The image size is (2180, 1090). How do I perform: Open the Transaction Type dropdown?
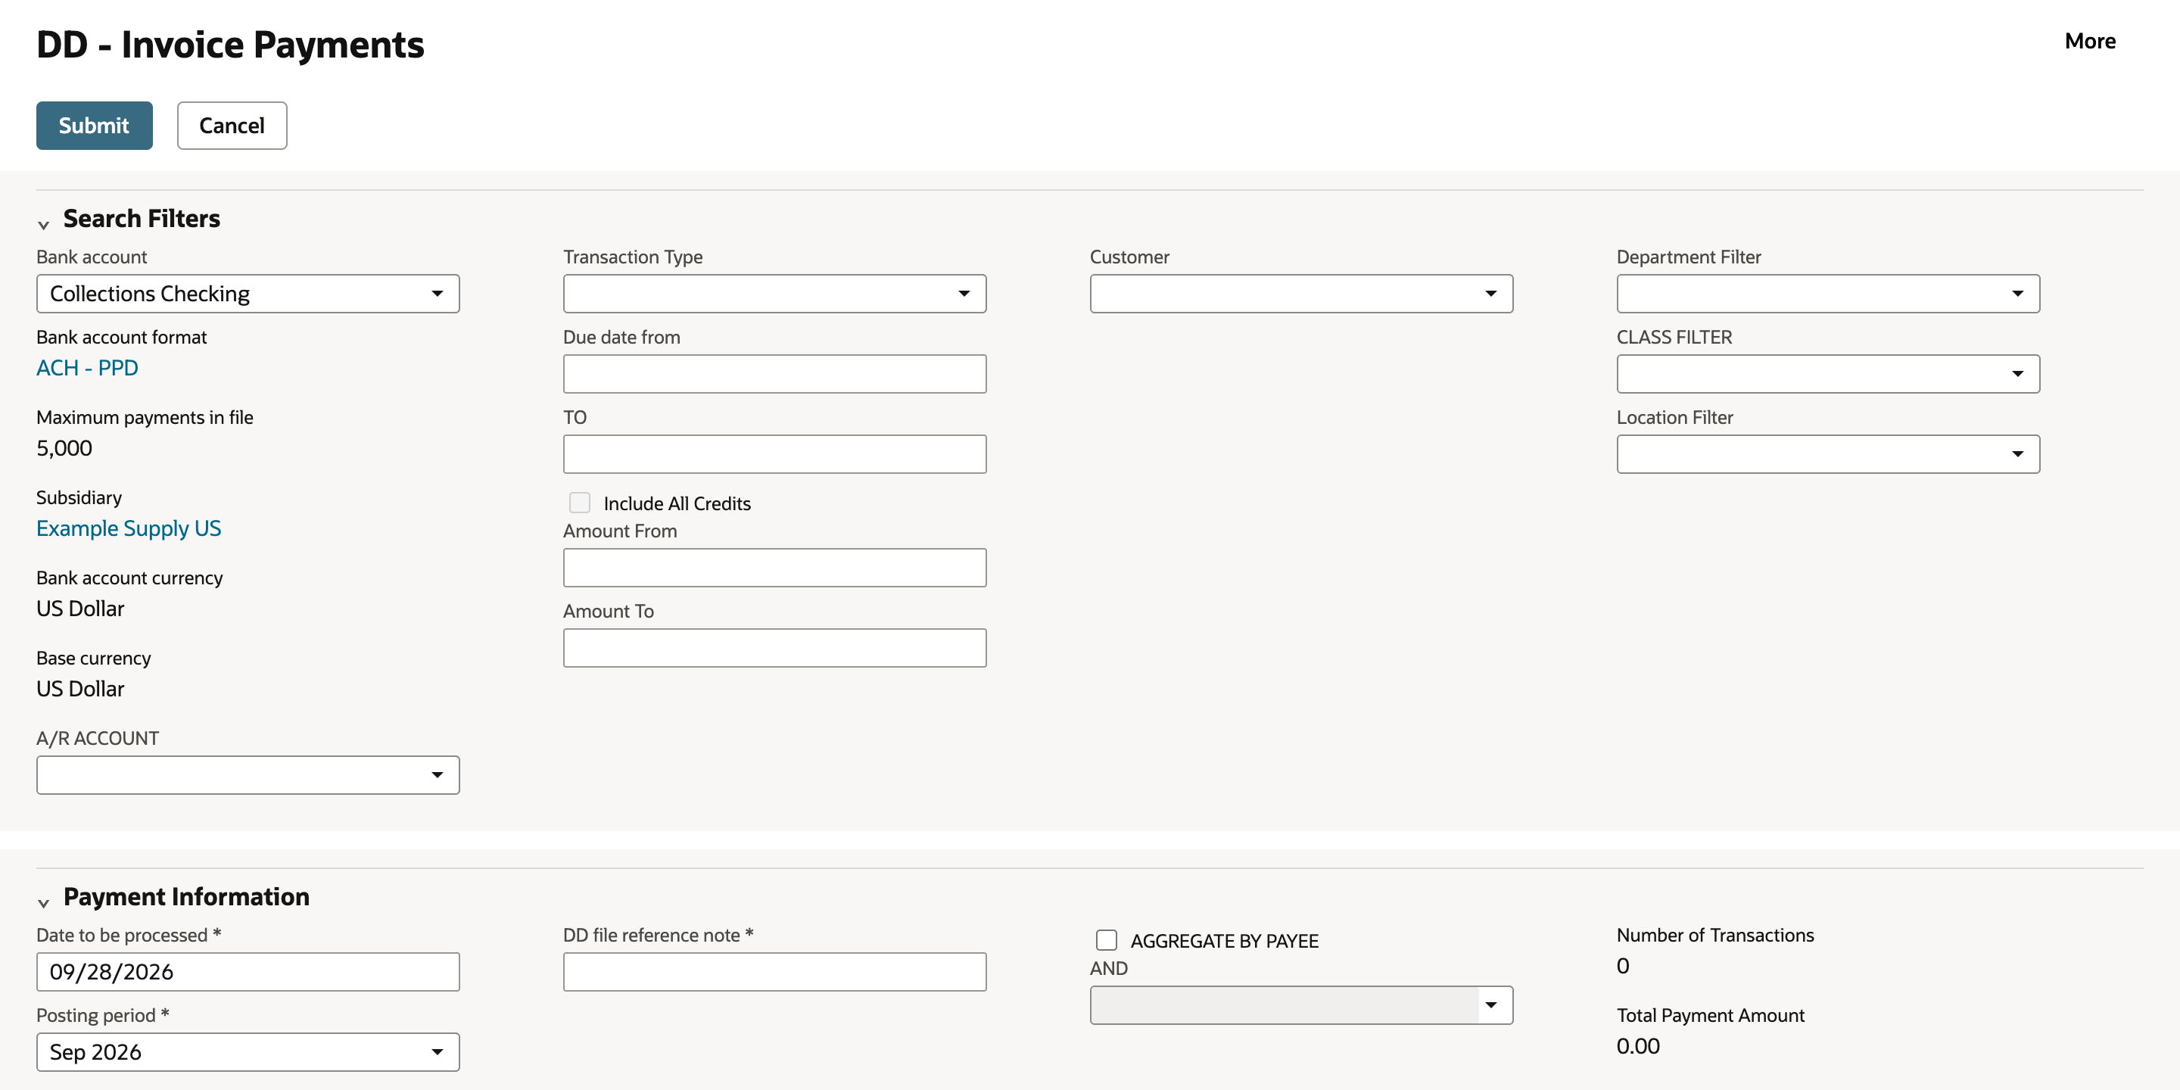pos(774,294)
